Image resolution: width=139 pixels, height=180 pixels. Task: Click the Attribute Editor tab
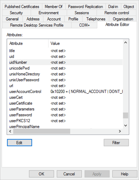117,25
